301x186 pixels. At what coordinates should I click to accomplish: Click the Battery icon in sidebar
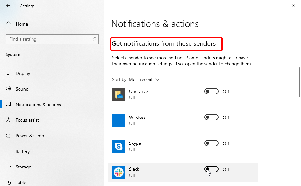(8, 151)
